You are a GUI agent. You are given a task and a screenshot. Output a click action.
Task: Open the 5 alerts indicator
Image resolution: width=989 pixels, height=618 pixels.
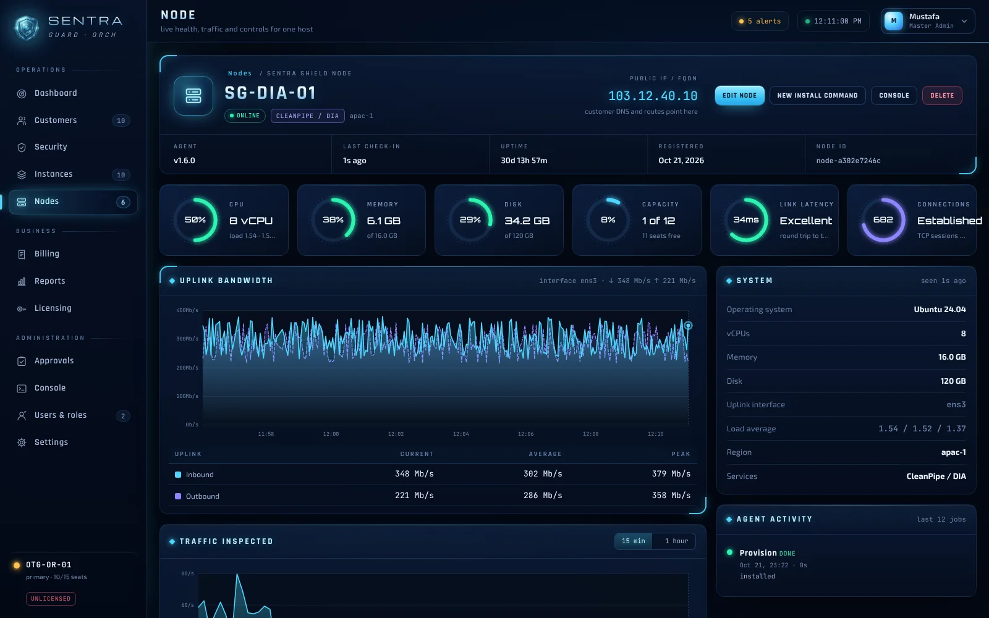[760, 21]
